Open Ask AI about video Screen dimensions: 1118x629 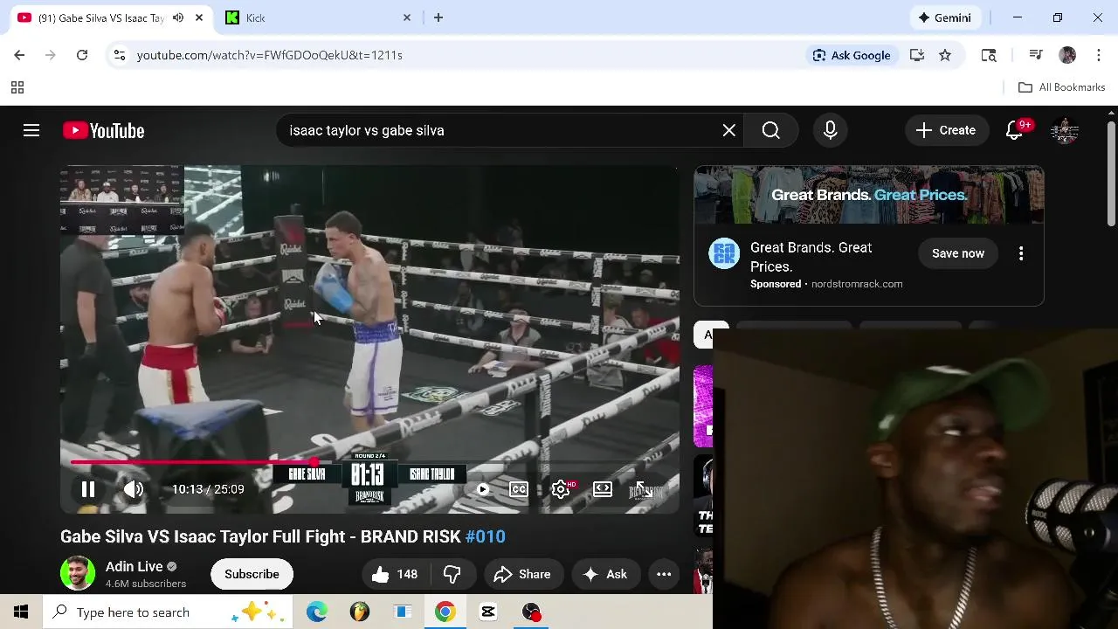click(x=605, y=574)
